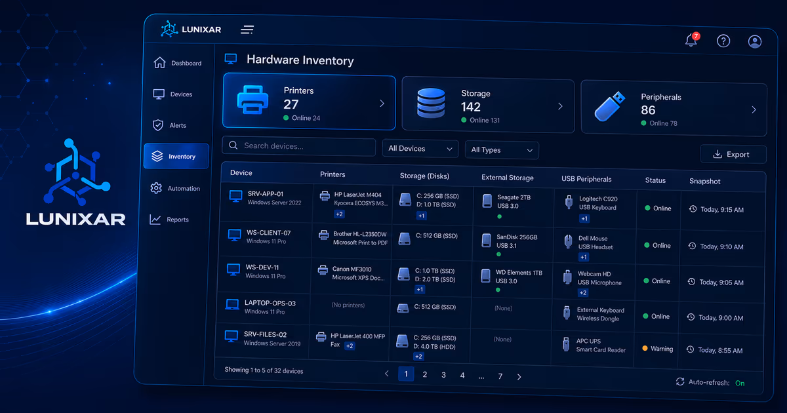Click the printer icon for Brother HL-L2350DW

click(323, 234)
